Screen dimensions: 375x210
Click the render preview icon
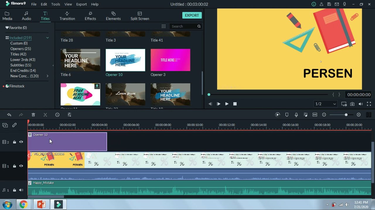278,115
